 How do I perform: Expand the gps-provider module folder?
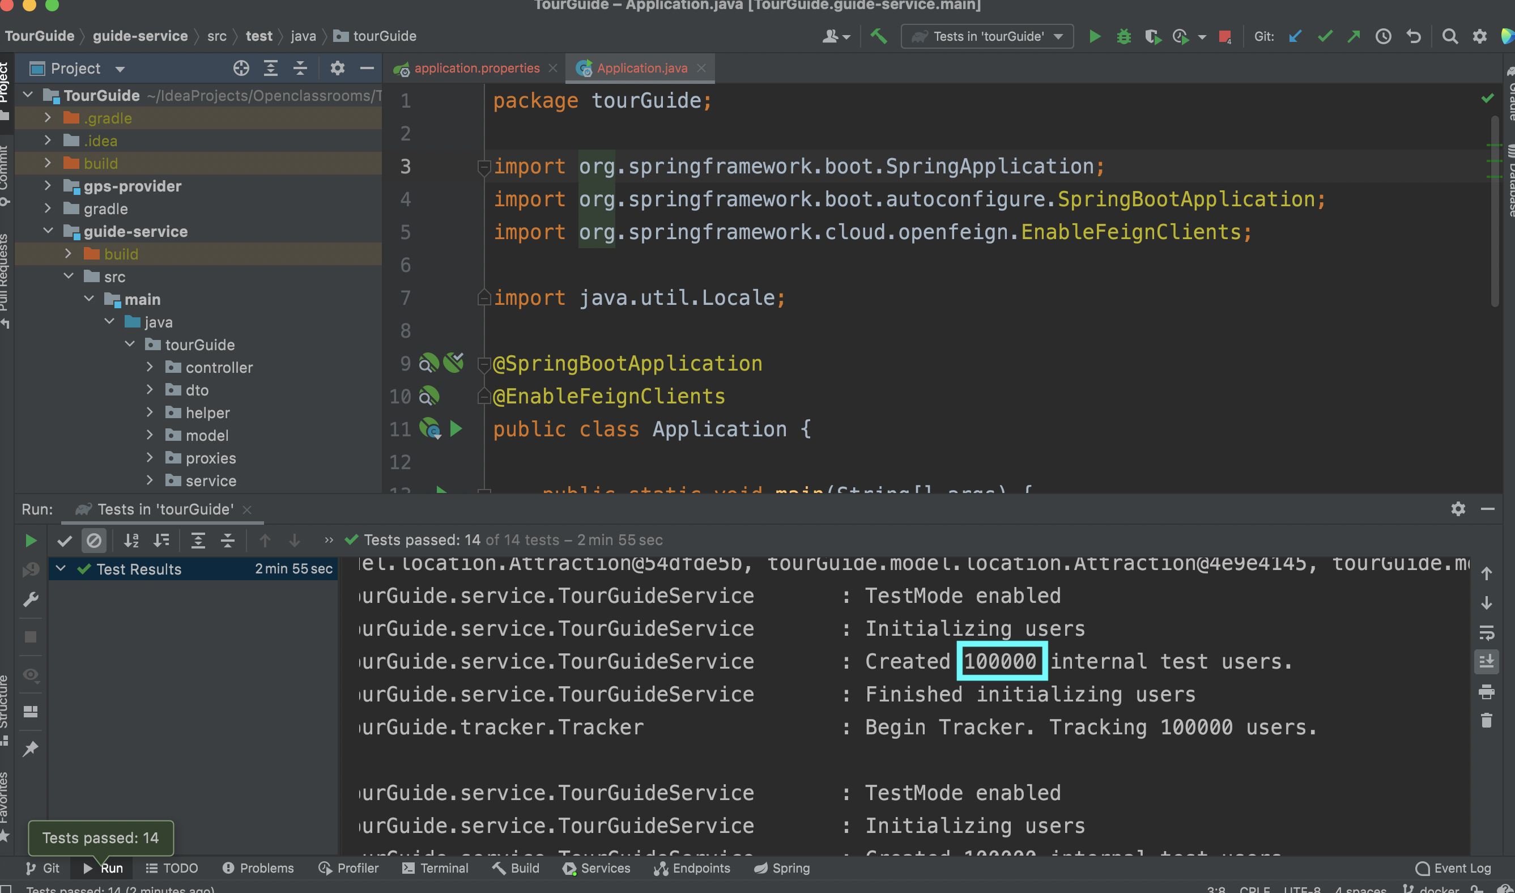coord(48,186)
